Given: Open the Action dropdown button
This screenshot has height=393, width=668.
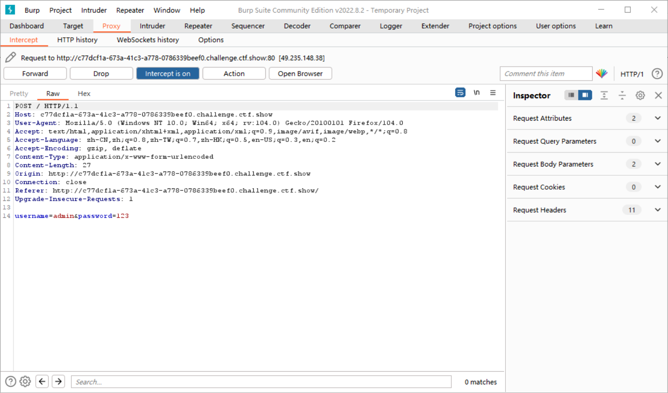Looking at the screenshot, I should 234,73.
